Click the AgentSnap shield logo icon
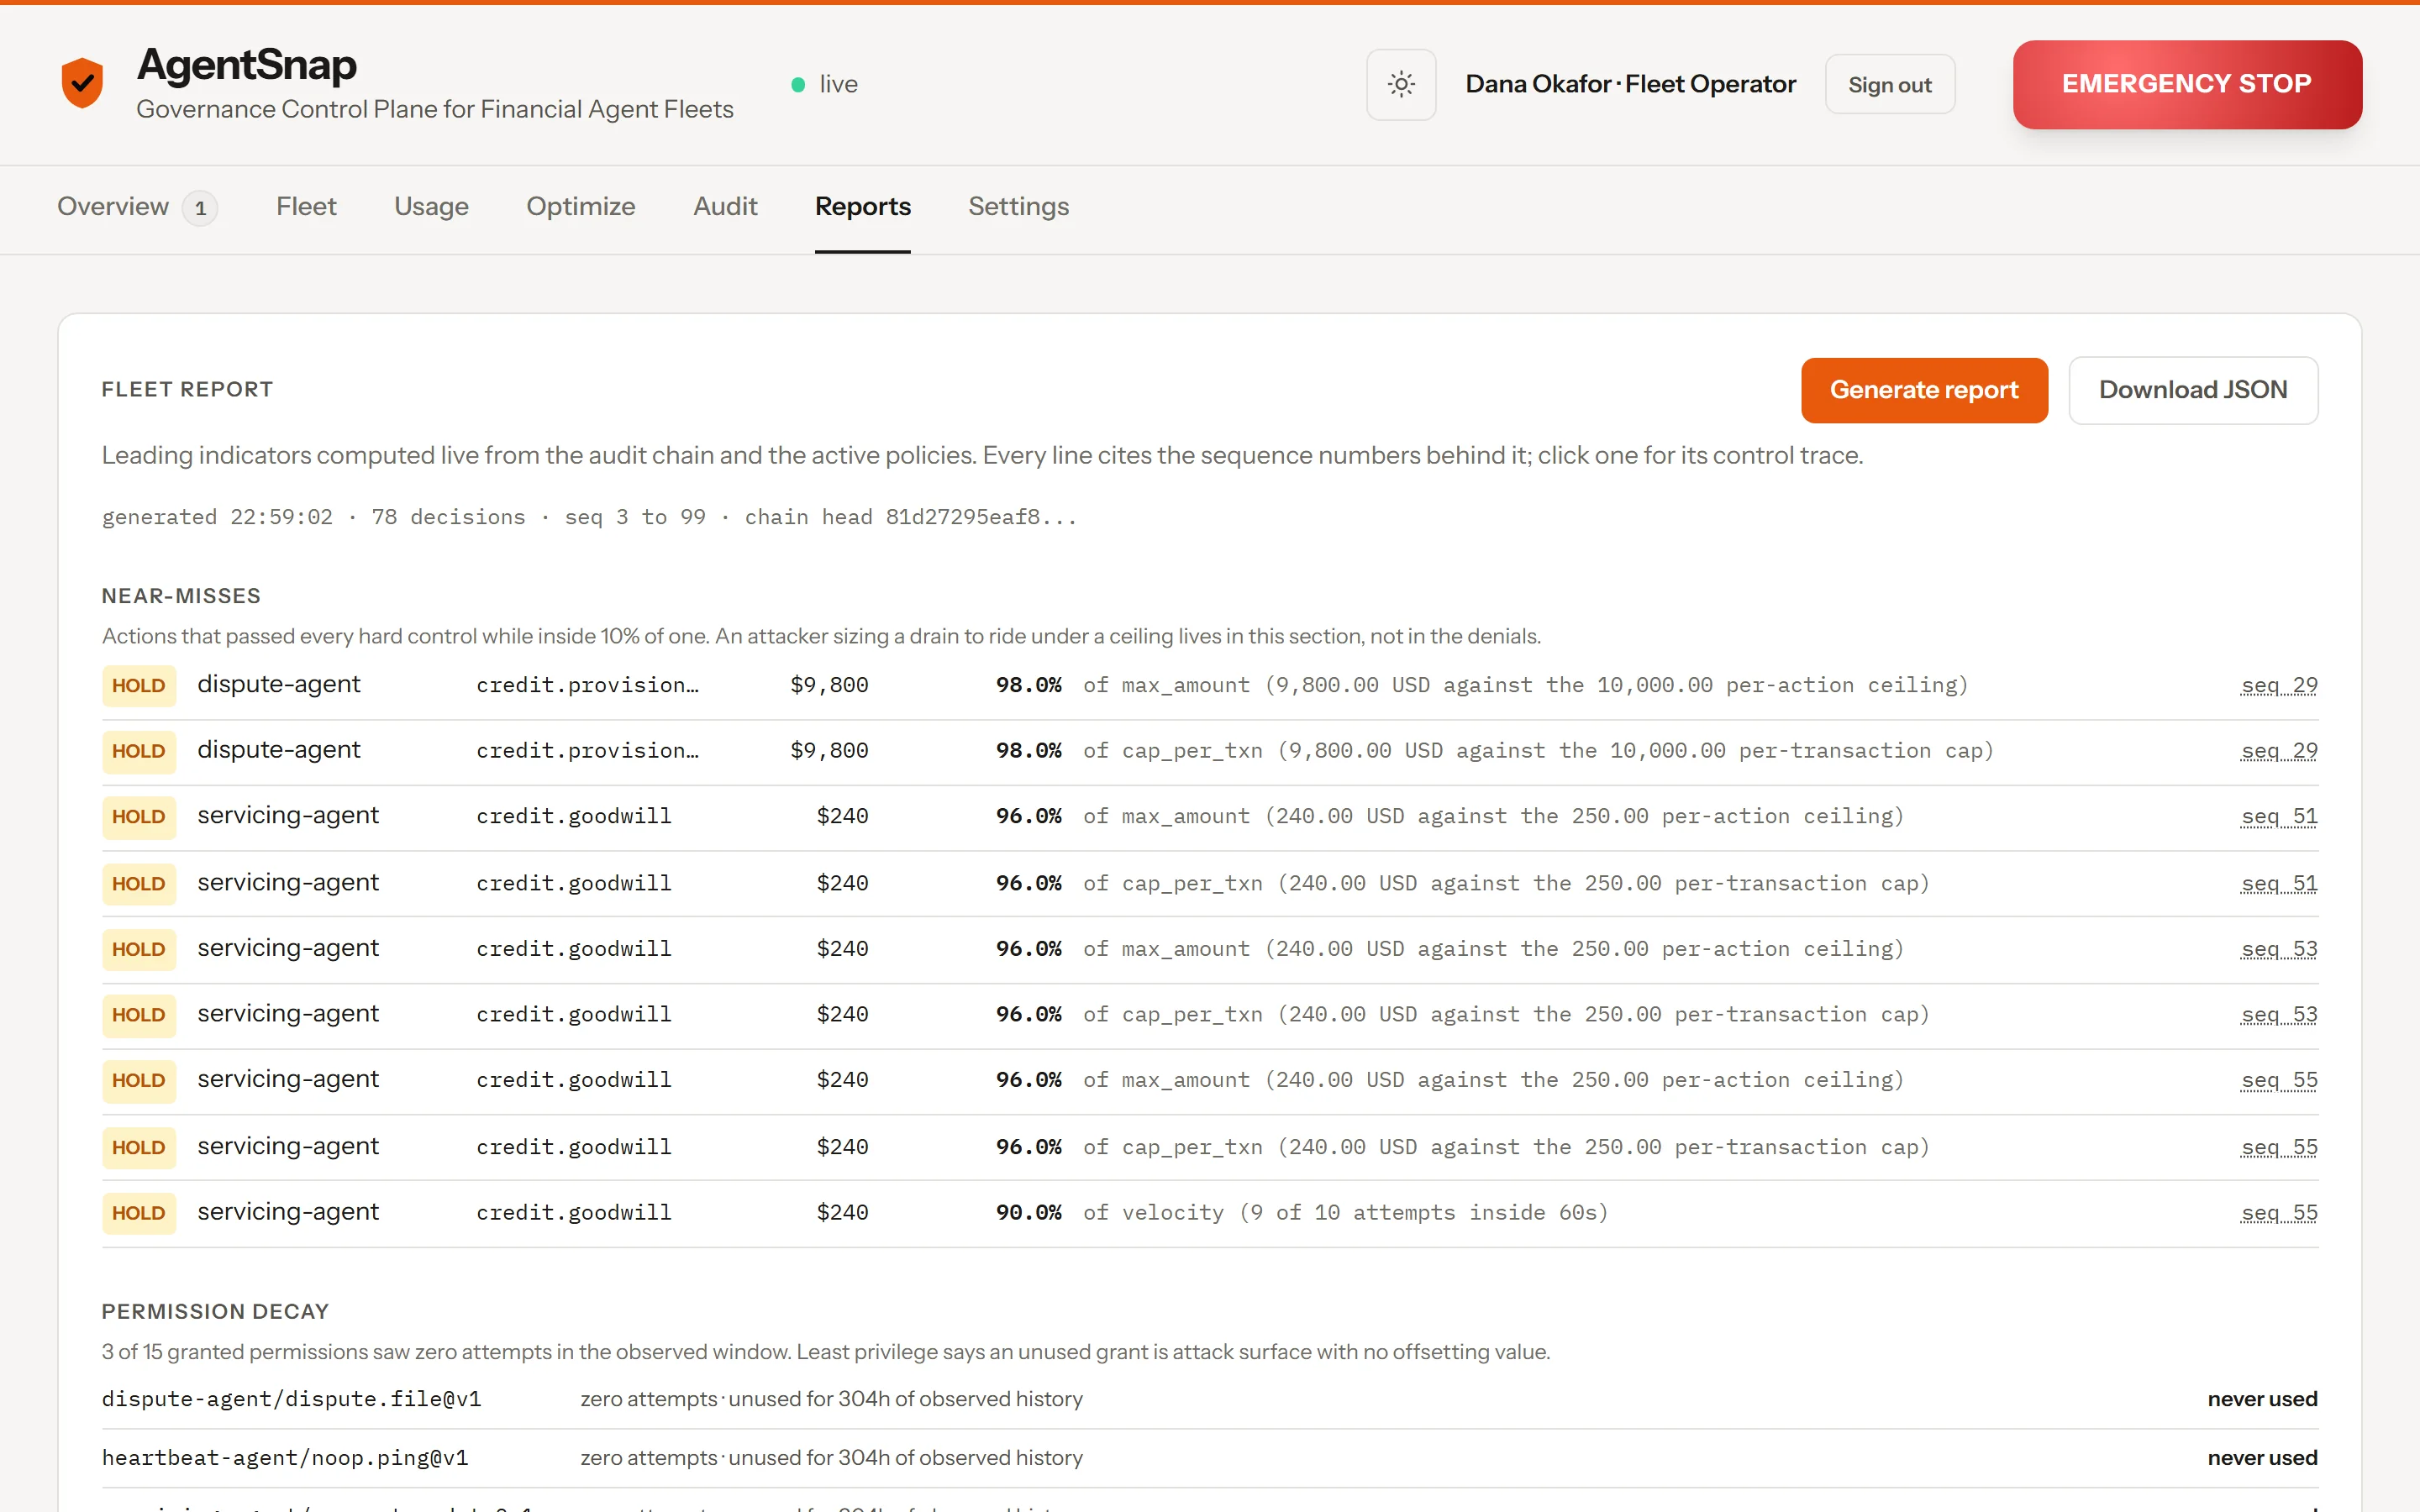 click(82, 83)
